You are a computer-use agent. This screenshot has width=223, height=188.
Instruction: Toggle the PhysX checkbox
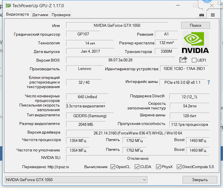pos(158,167)
